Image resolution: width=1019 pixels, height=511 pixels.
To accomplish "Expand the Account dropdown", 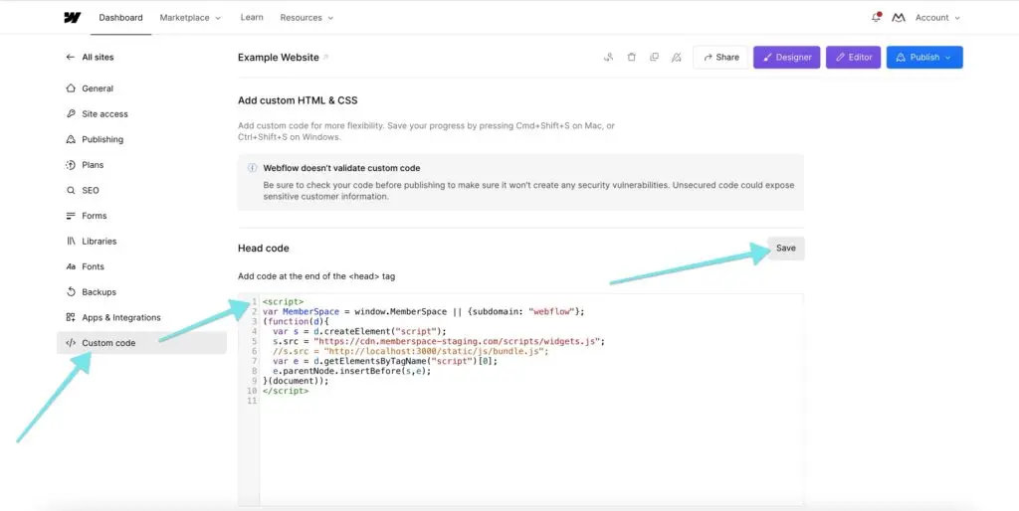I will point(937,18).
